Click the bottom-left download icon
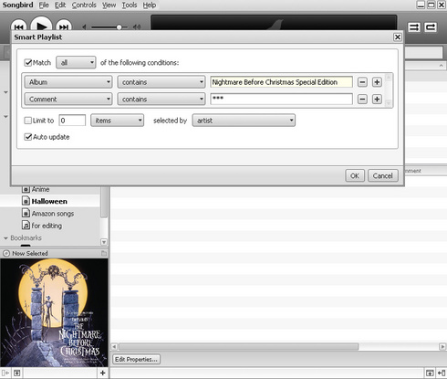Image resolution: width=447 pixels, height=379 pixels. (17, 373)
